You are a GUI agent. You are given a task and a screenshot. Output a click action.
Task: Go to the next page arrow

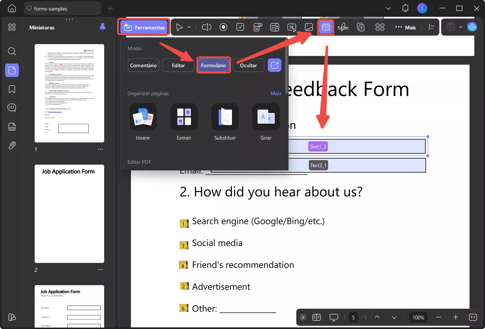pyautogui.click(x=394, y=317)
